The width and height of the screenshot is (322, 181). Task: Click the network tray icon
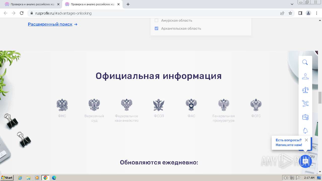tap(292, 178)
